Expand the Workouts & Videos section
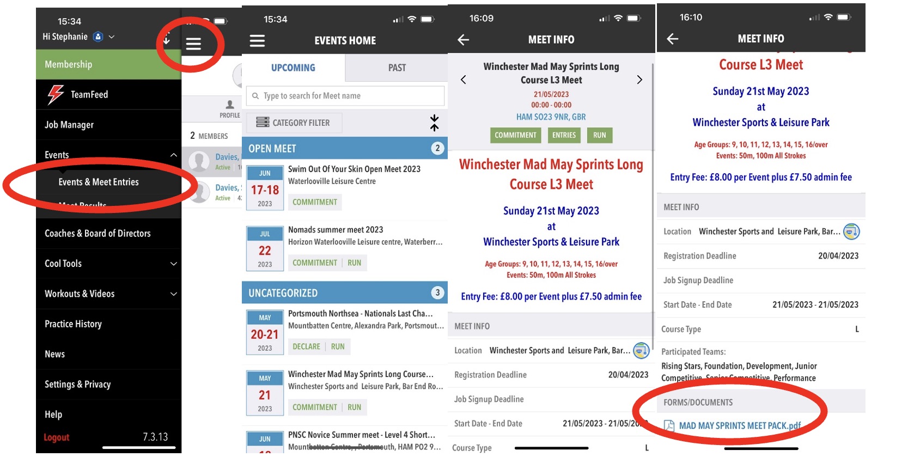This screenshot has width=914, height=463. tap(173, 294)
